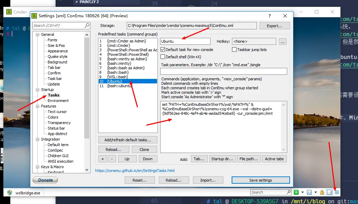Click the magnifier icon in Cmder bottom search box

tap(289, 192)
